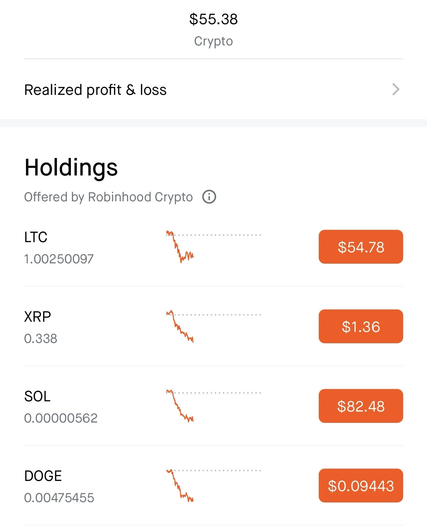Open the Realized profit & loss chevron
This screenshot has width=427, height=532.
click(x=396, y=90)
